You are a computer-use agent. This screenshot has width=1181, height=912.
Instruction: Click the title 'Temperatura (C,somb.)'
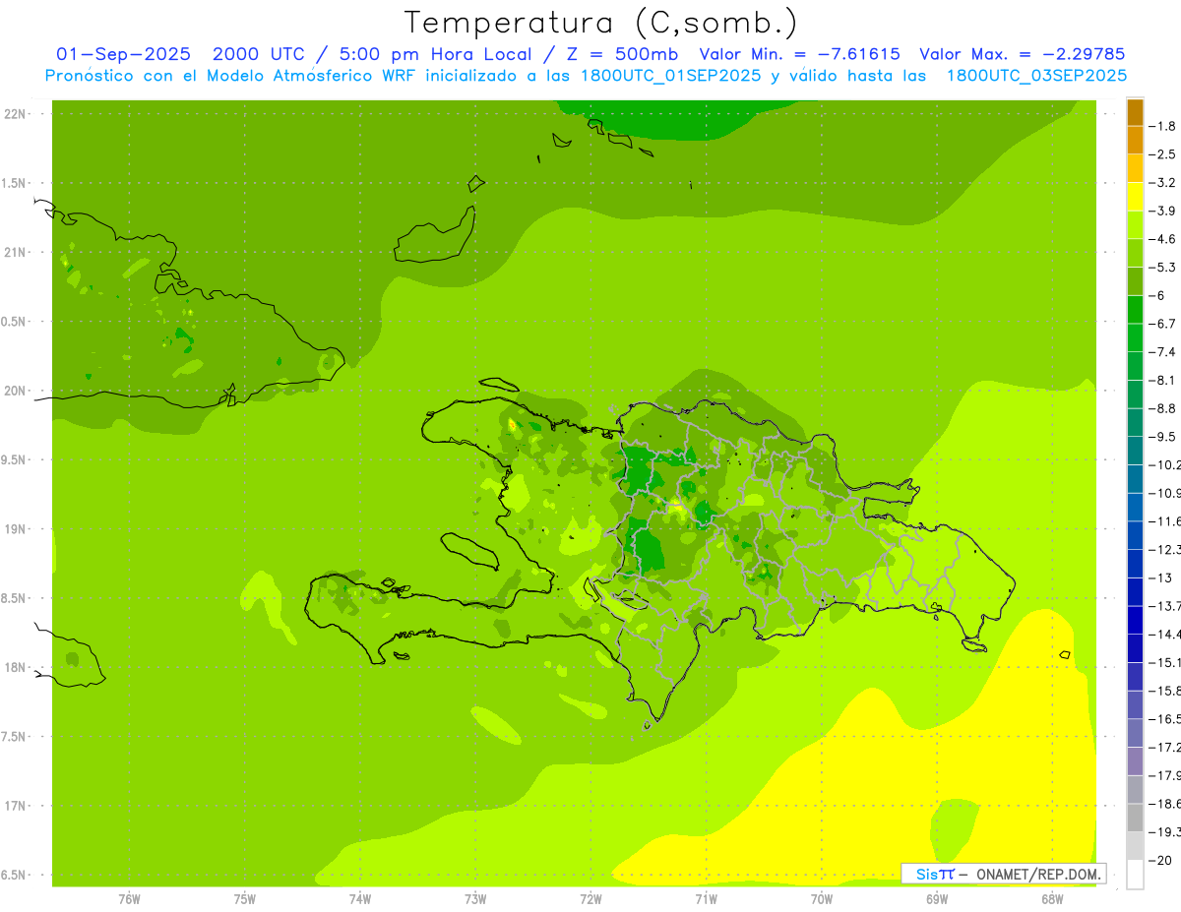tap(601, 23)
